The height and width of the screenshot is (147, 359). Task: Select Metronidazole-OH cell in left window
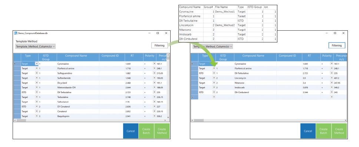78,88
